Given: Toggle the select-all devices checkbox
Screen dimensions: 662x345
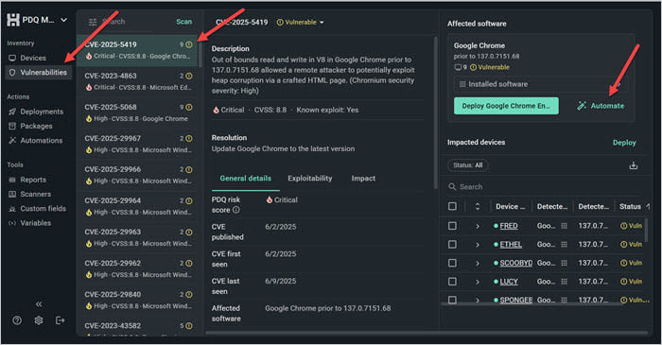Looking at the screenshot, I should [452, 206].
